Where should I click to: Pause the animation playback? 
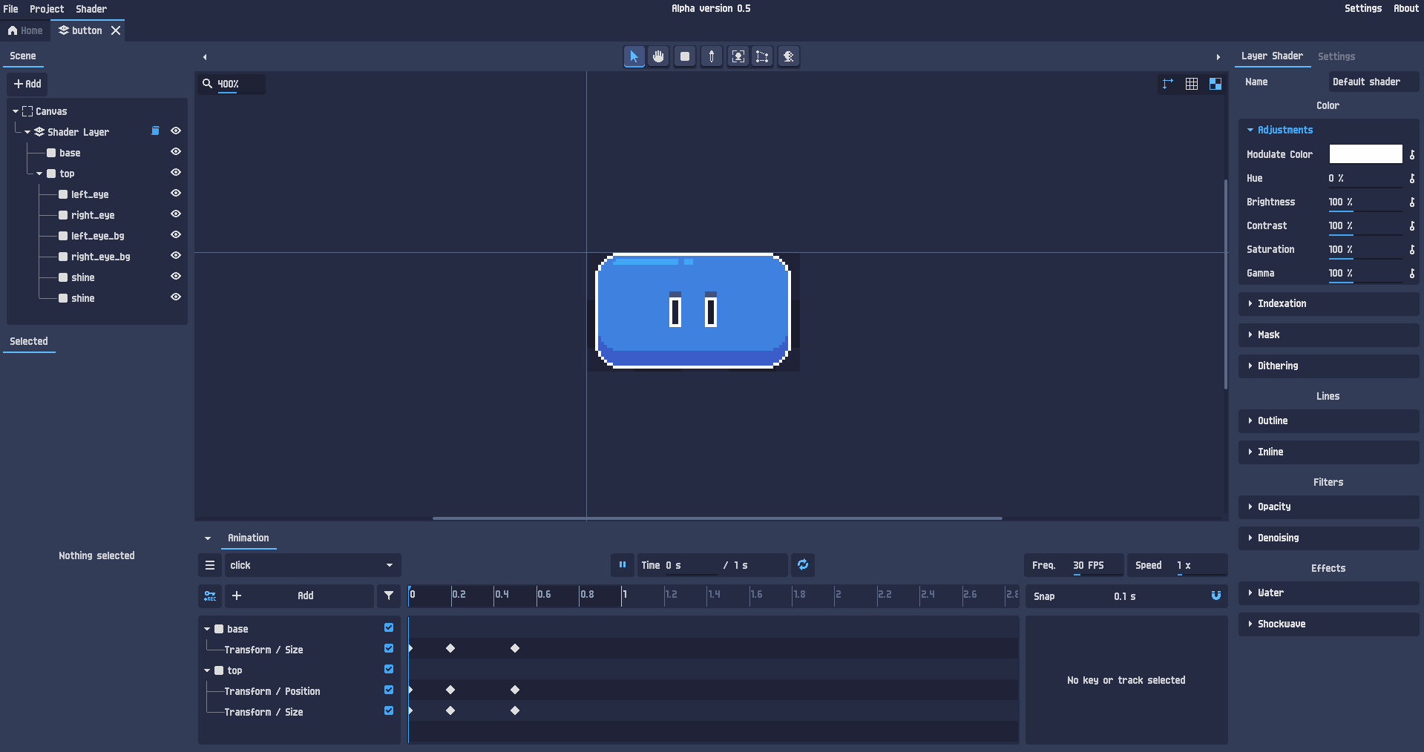point(623,565)
